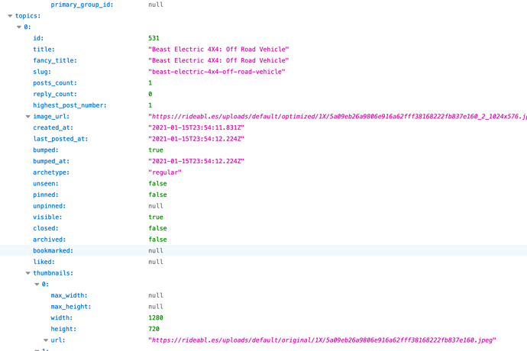The image size is (527, 351).
Task: Open the image_url optimized image link
Action: click(x=338, y=117)
